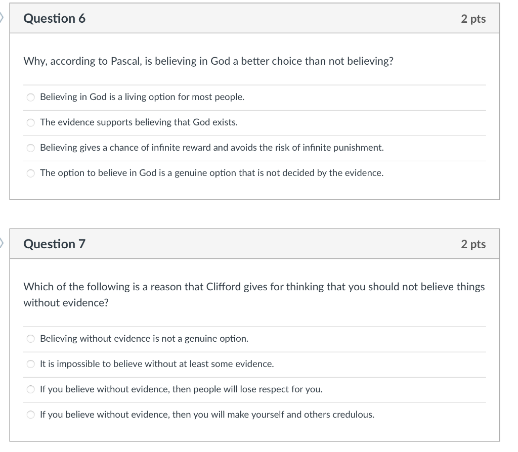The image size is (518, 452).
Task: Choose 'The evidence supports believing that God exists'
Action: pos(30,122)
